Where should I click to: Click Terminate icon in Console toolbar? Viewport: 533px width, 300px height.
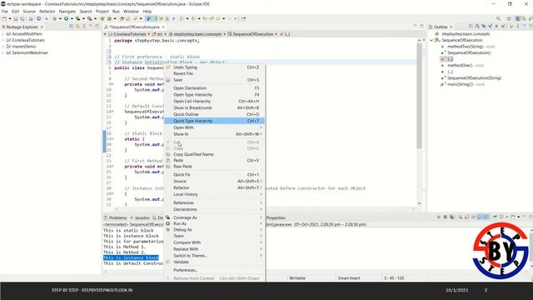pyautogui.click(x=439, y=217)
